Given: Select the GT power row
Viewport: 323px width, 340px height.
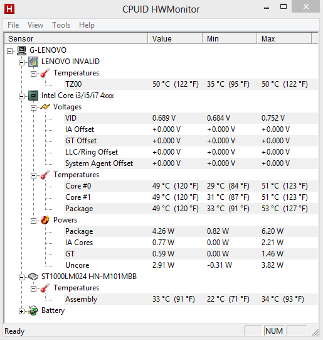Looking at the screenshot, I should [191, 254].
